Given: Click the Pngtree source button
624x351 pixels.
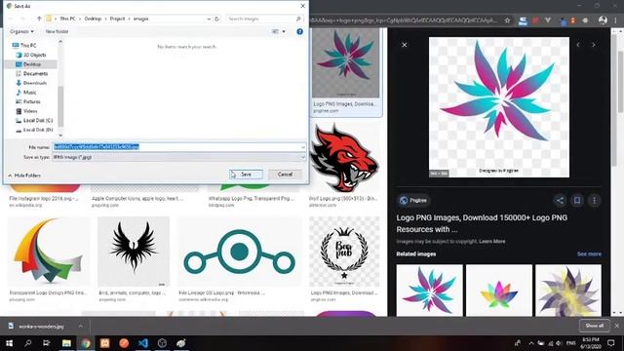Looking at the screenshot, I should (x=413, y=201).
